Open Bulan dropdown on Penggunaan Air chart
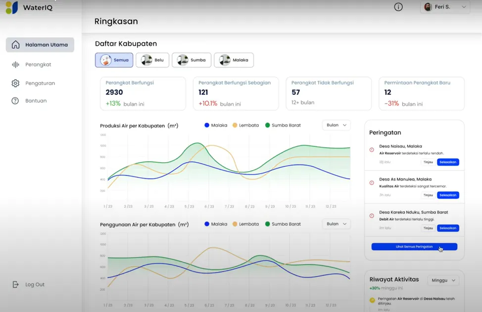482x312 pixels. 337,224
